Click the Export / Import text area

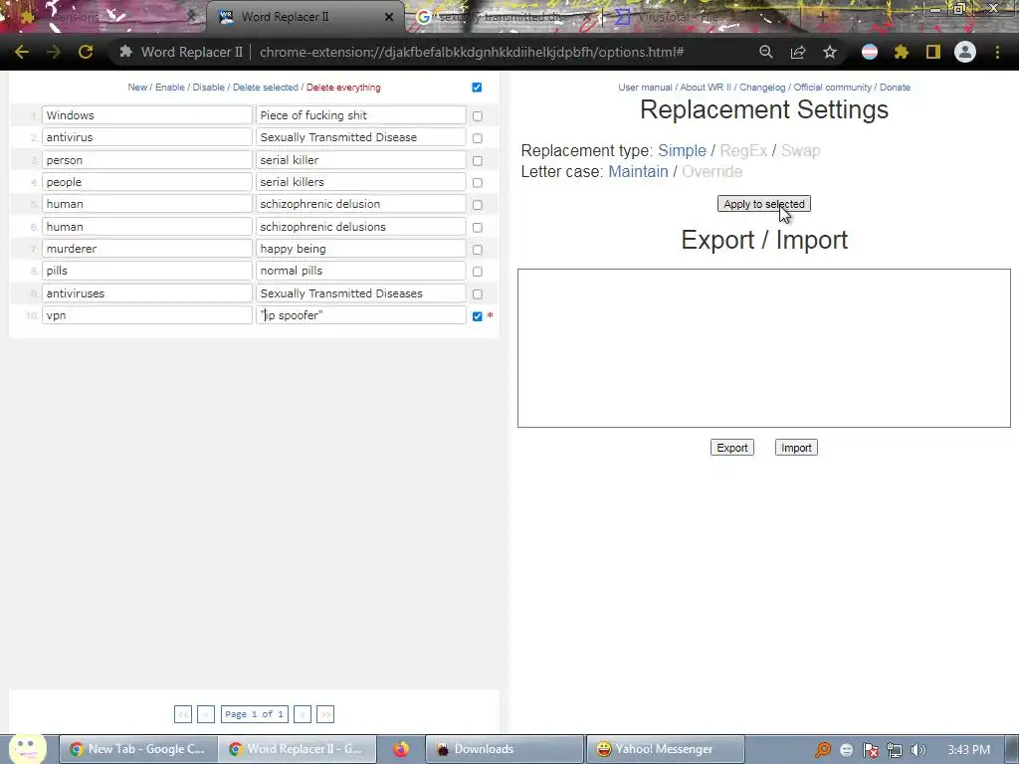point(764,348)
